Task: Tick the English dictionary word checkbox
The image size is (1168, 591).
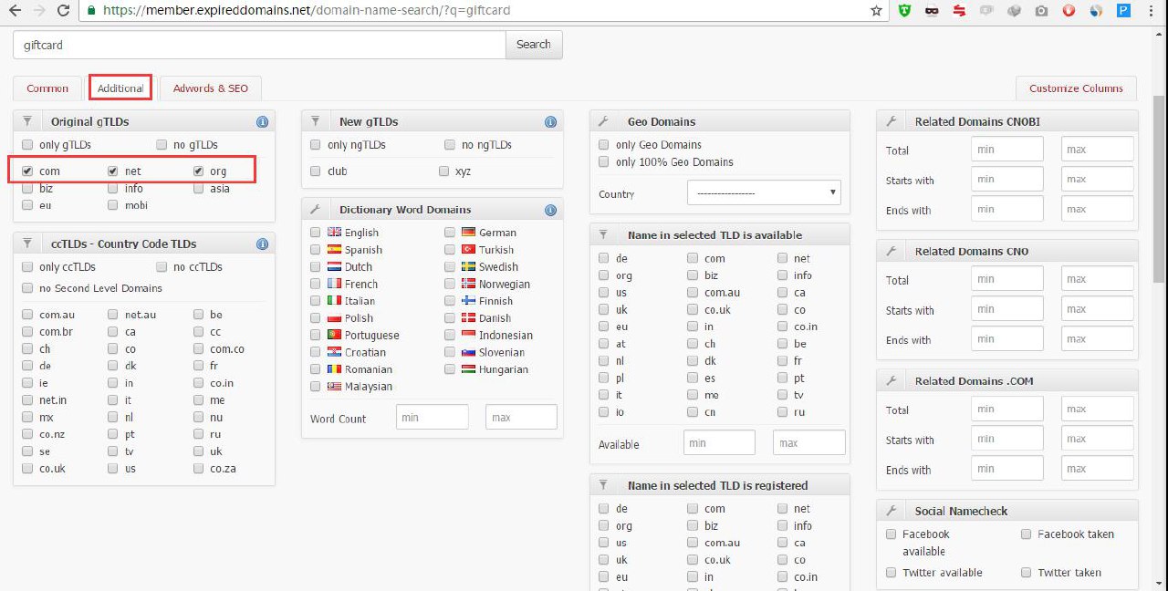Action: pyautogui.click(x=316, y=233)
